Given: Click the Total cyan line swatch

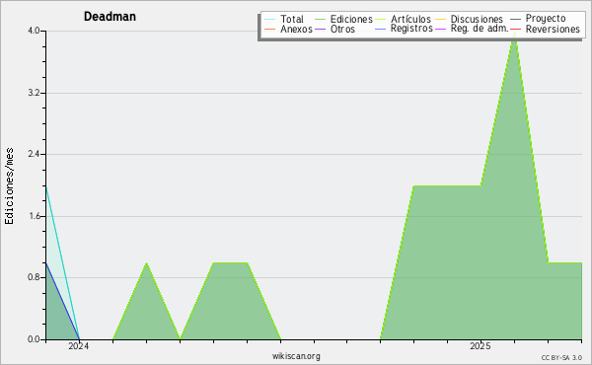Looking at the screenshot, I should pyautogui.click(x=270, y=20).
